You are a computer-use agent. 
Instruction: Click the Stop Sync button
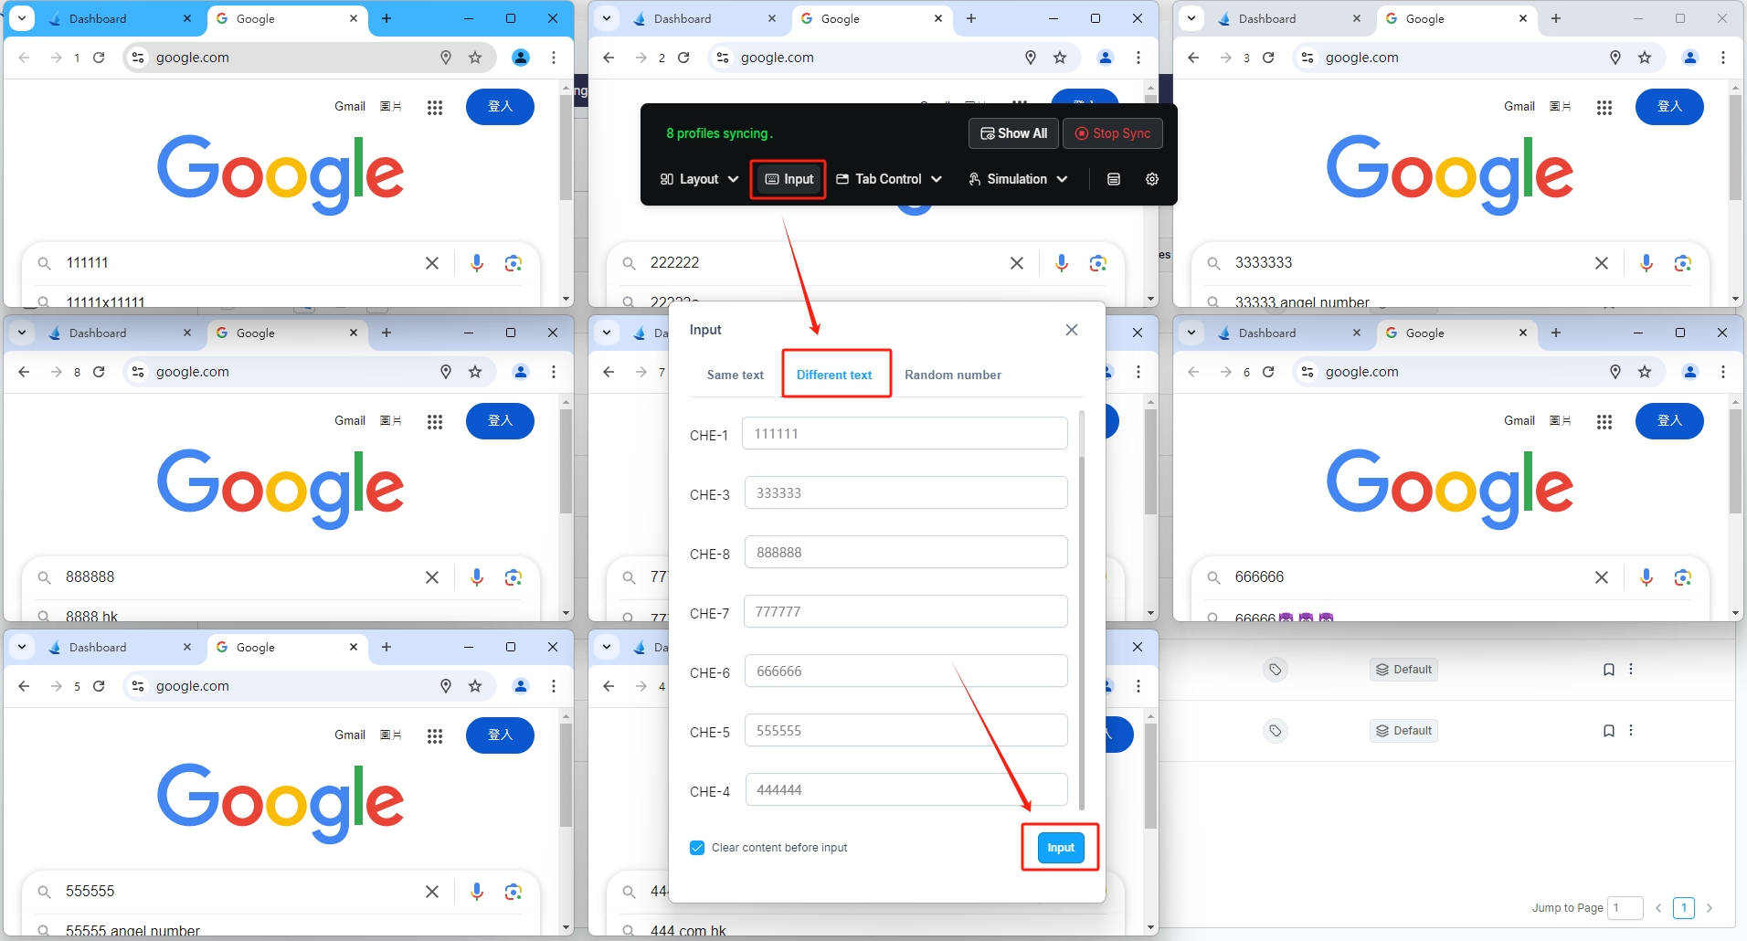point(1113,133)
